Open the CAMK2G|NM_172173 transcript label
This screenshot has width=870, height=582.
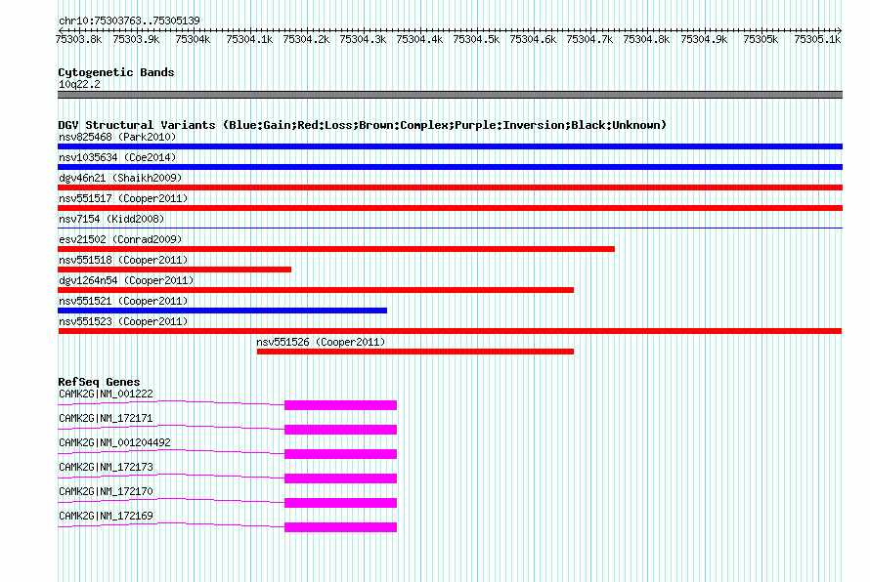point(106,468)
